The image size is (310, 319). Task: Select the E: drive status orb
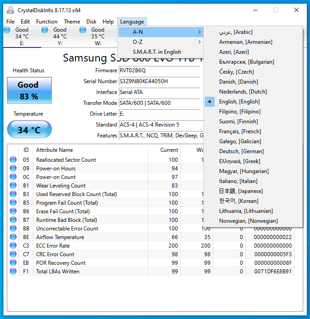click(x=7, y=30)
